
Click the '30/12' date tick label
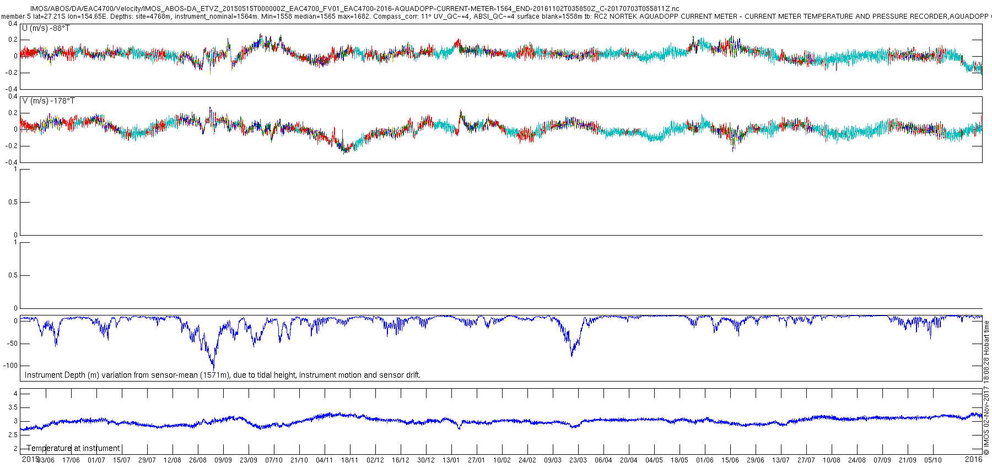[426, 460]
